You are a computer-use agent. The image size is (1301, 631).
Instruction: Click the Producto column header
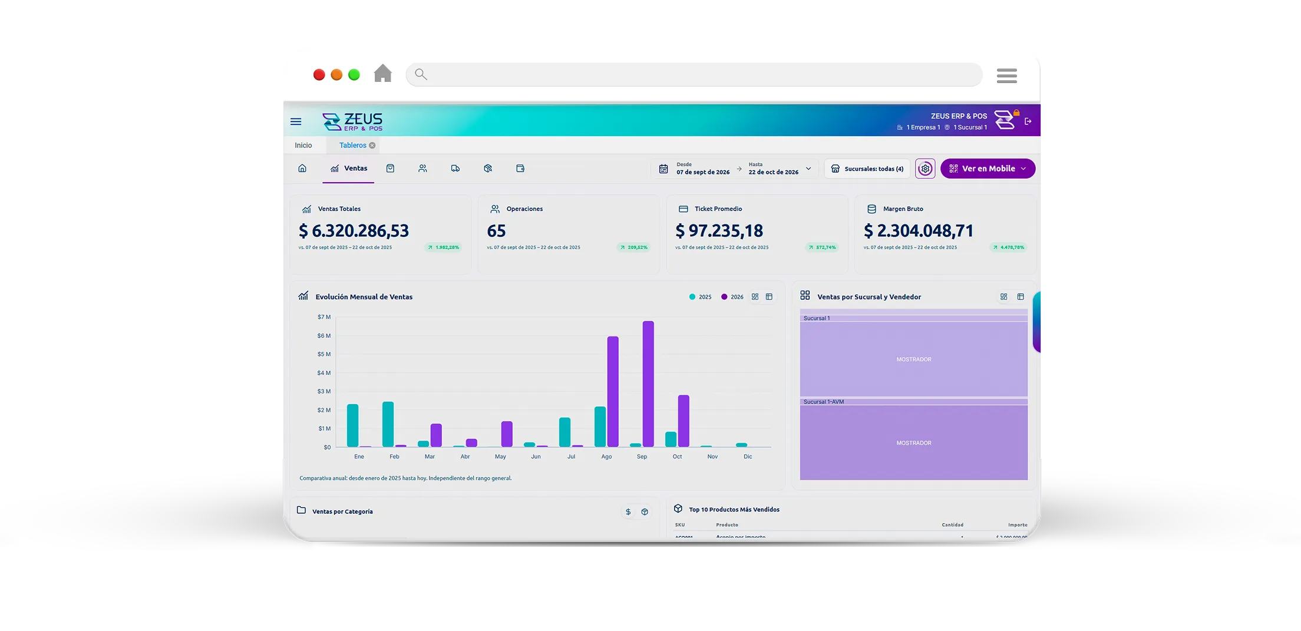coord(727,525)
